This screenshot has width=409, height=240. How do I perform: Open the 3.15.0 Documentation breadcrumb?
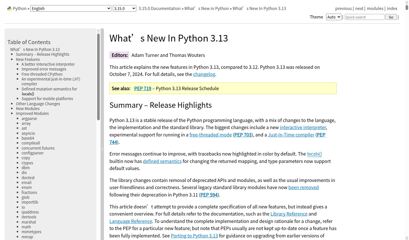coord(159,9)
